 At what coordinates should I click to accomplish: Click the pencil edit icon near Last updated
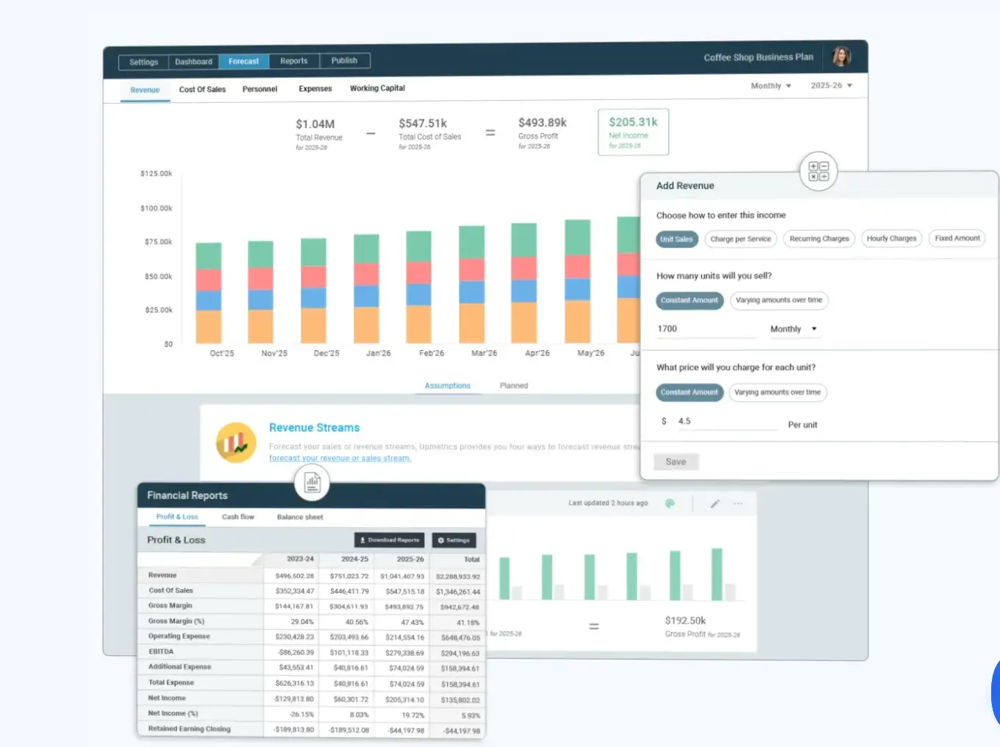715,503
